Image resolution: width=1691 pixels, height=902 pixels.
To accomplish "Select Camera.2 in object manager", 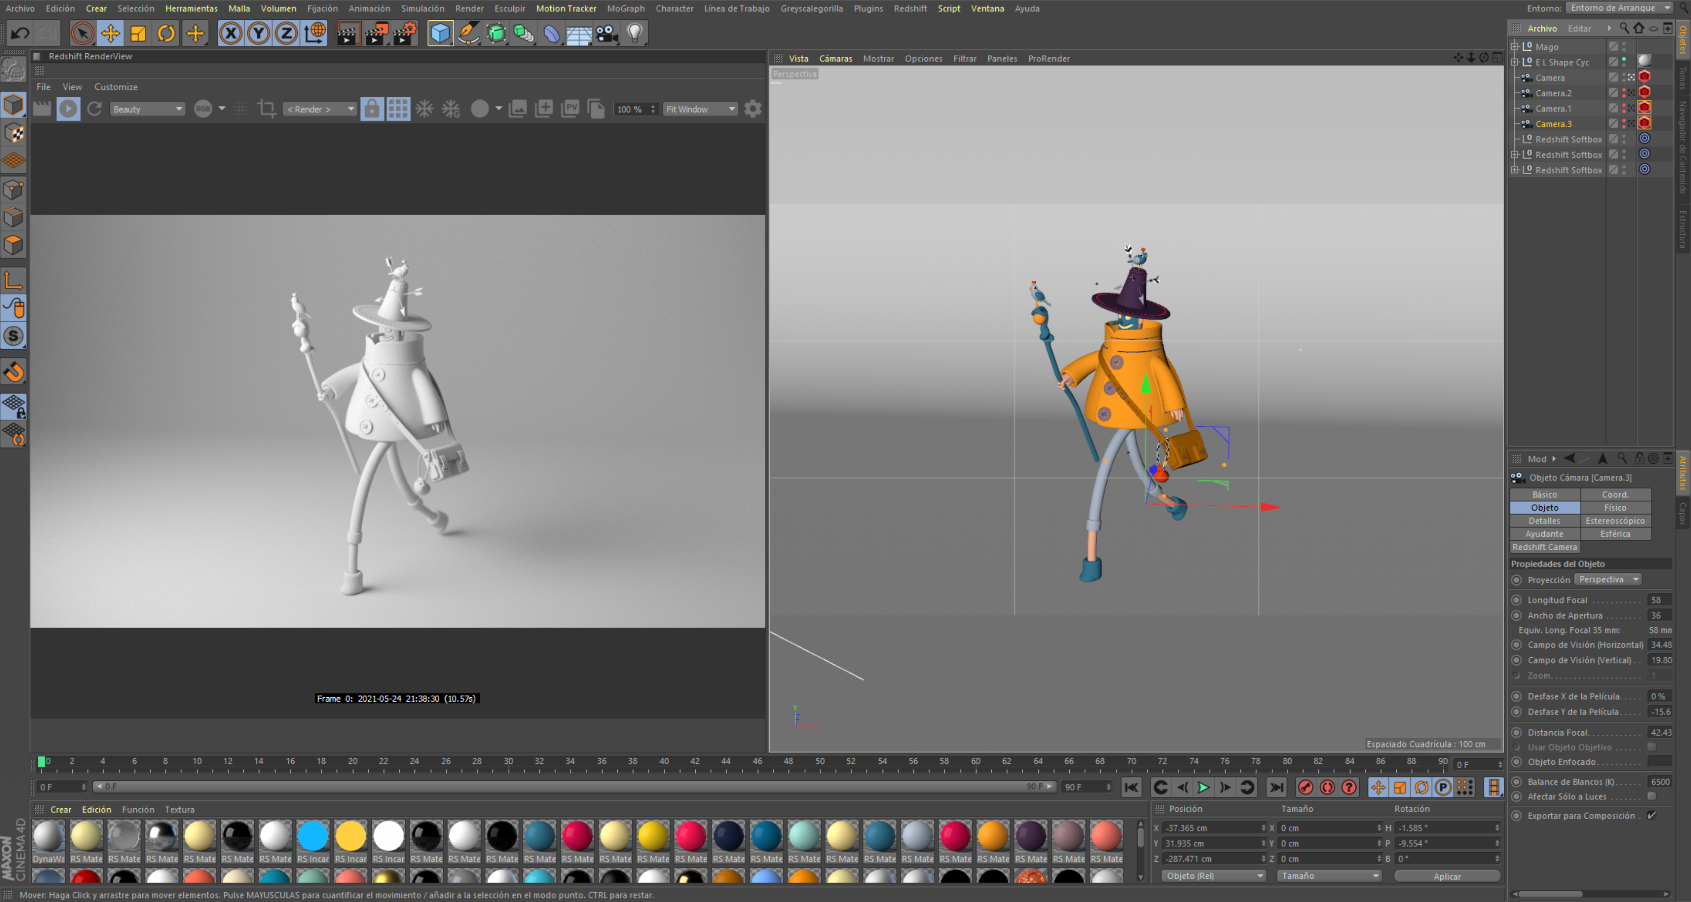I will (1553, 93).
